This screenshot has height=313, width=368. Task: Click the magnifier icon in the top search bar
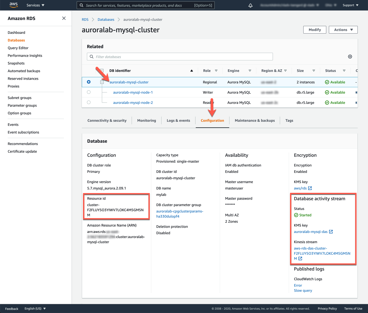point(81,5)
